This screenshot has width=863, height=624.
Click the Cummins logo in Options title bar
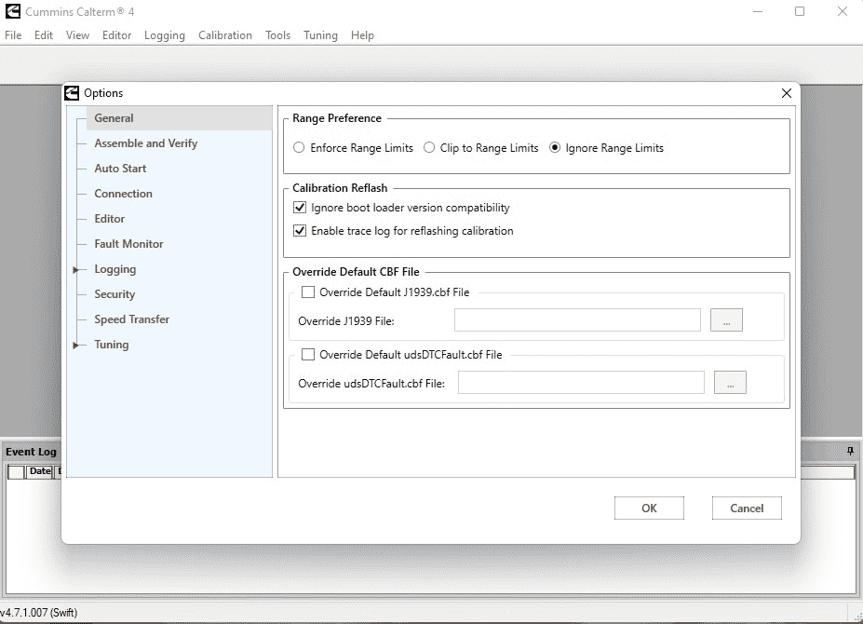[72, 93]
